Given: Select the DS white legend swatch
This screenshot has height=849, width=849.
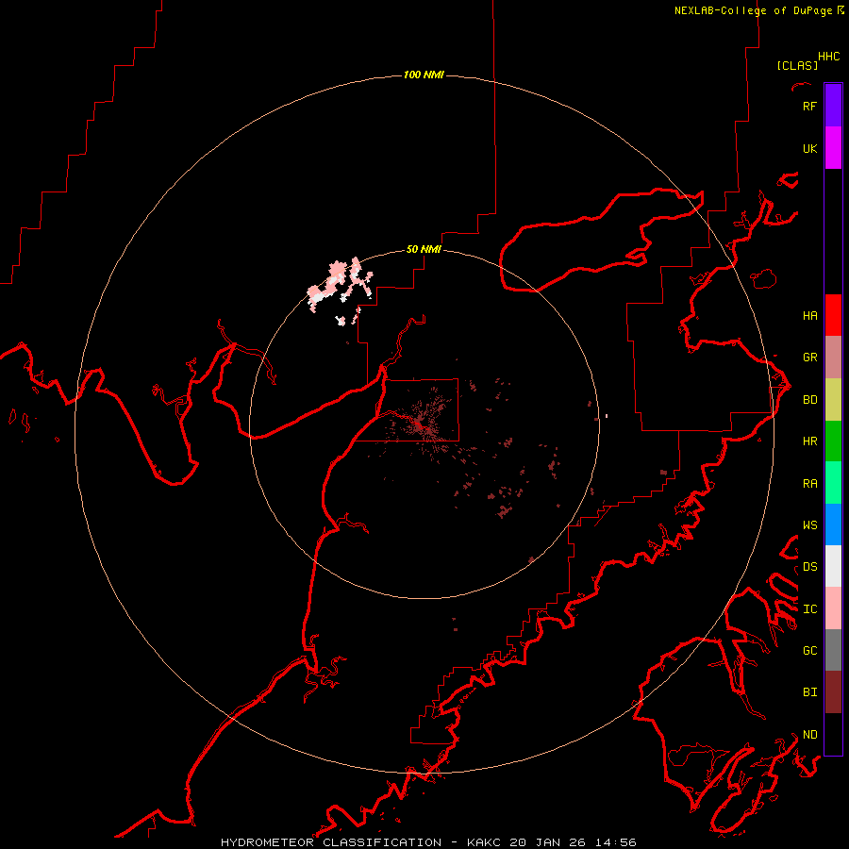Looking at the screenshot, I should point(833,566).
